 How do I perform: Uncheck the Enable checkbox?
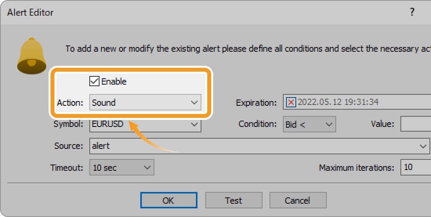[x=94, y=81]
